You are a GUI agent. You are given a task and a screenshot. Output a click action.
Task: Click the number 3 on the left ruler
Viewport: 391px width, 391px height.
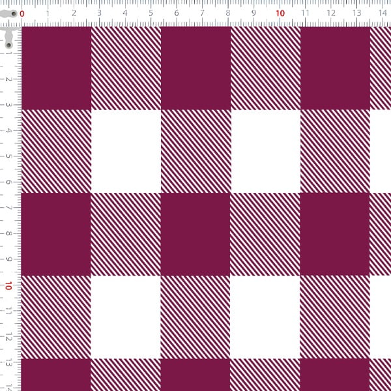8,105
